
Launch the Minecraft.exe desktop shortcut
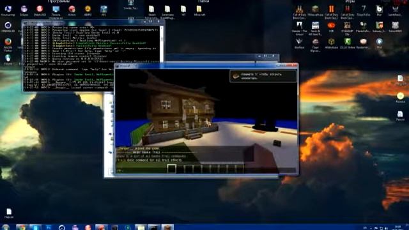point(315,11)
